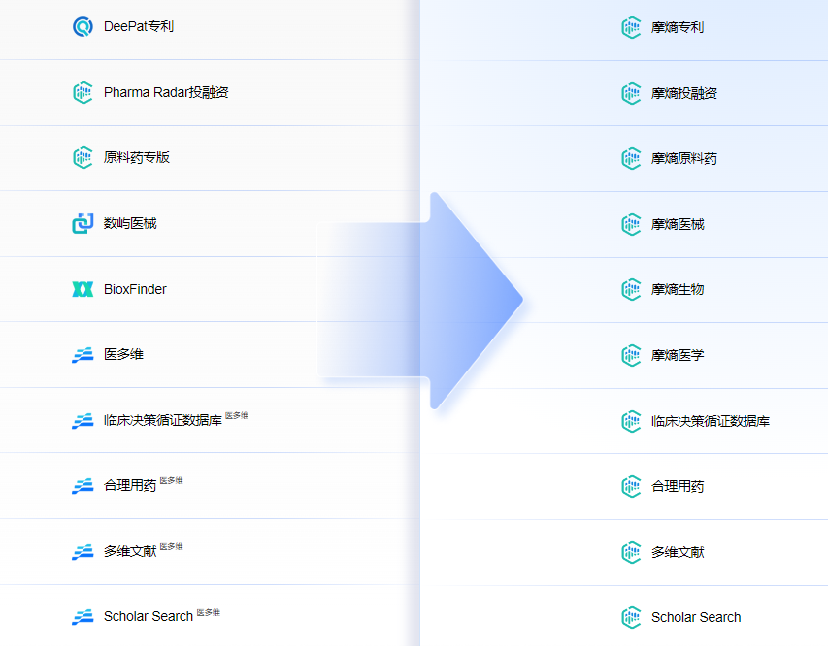Open the DeePat专利 product link
828x646 pixels.
click(139, 26)
